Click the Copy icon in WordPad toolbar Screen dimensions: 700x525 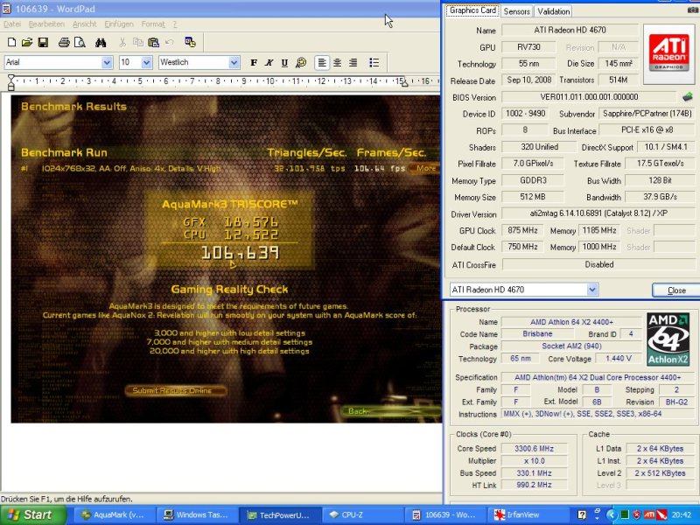tap(138, 42)
